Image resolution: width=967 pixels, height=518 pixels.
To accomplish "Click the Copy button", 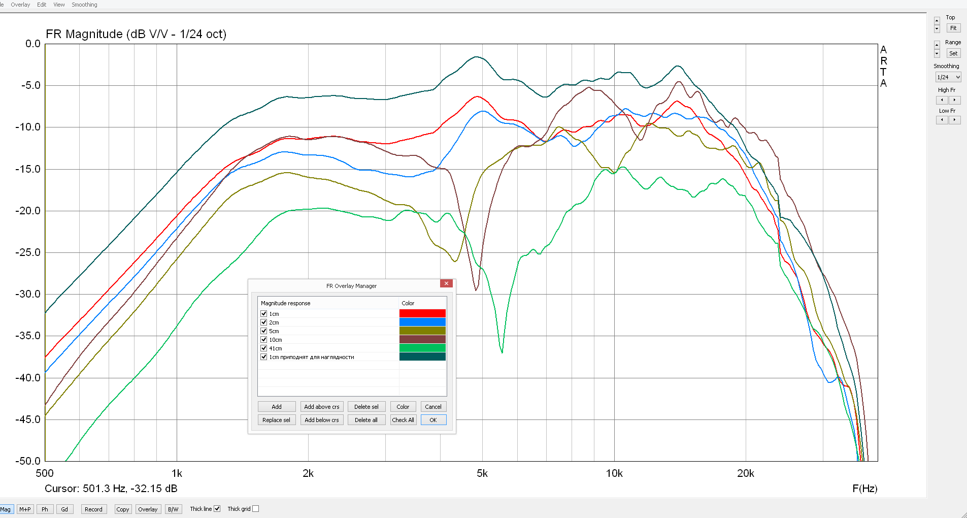I will click(123, 509).
